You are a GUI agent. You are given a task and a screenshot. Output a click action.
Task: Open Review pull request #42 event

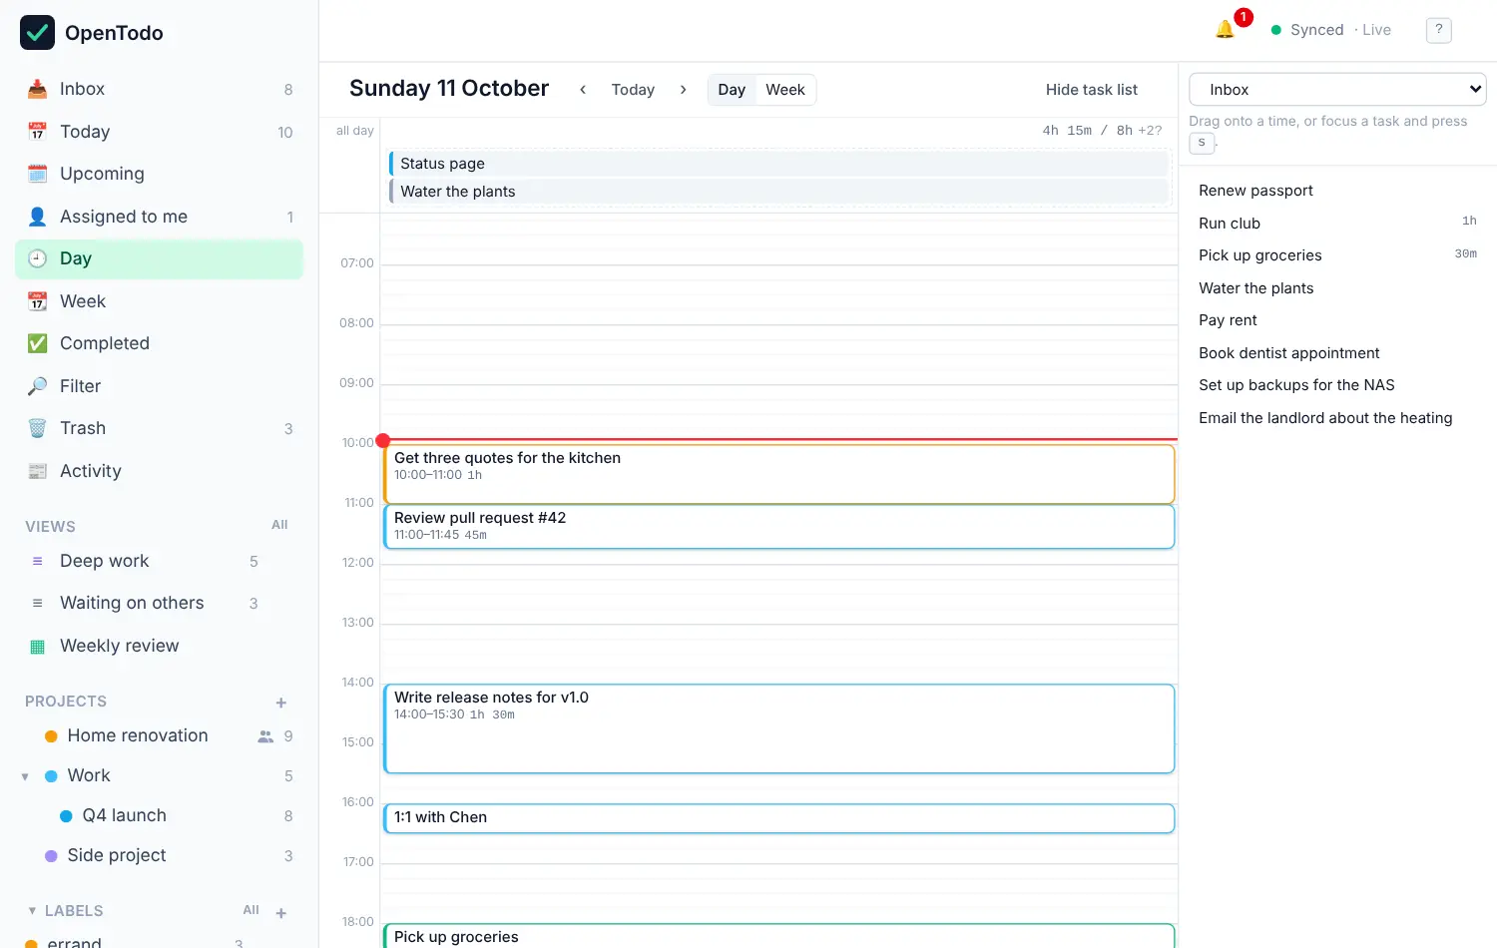point(778,527)
